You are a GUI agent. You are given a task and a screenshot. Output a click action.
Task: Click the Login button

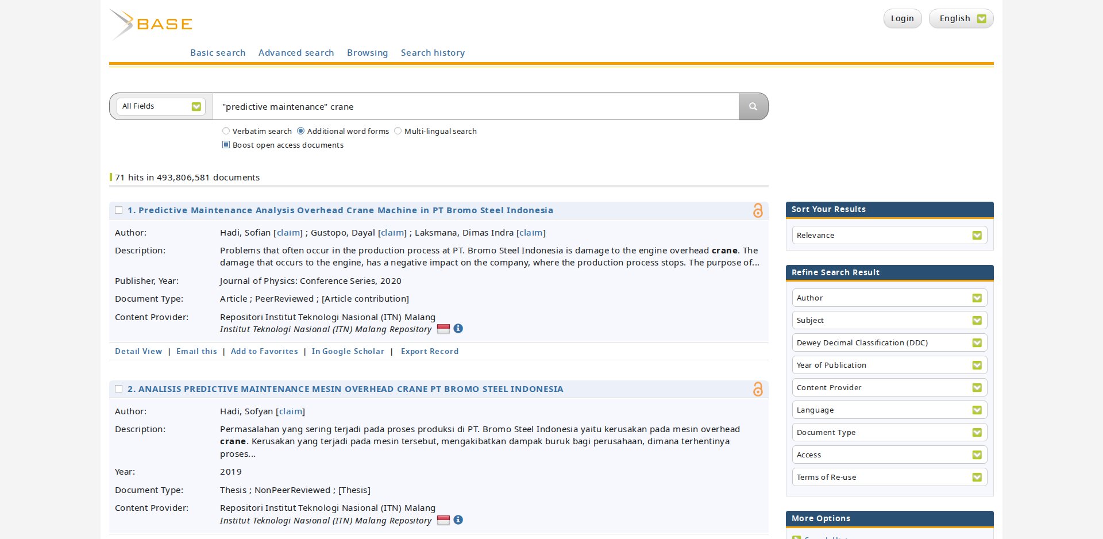tap(902, 18)
